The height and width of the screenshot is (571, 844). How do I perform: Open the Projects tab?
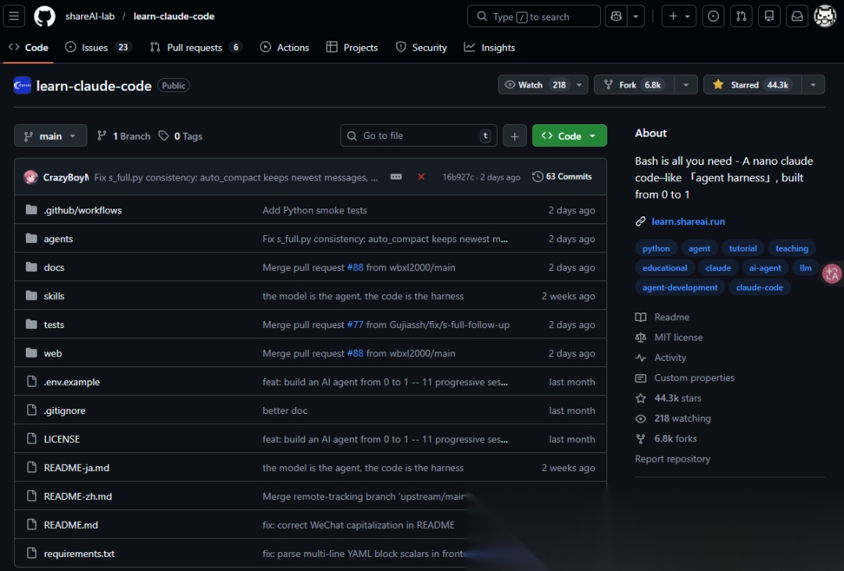(352, 48)
